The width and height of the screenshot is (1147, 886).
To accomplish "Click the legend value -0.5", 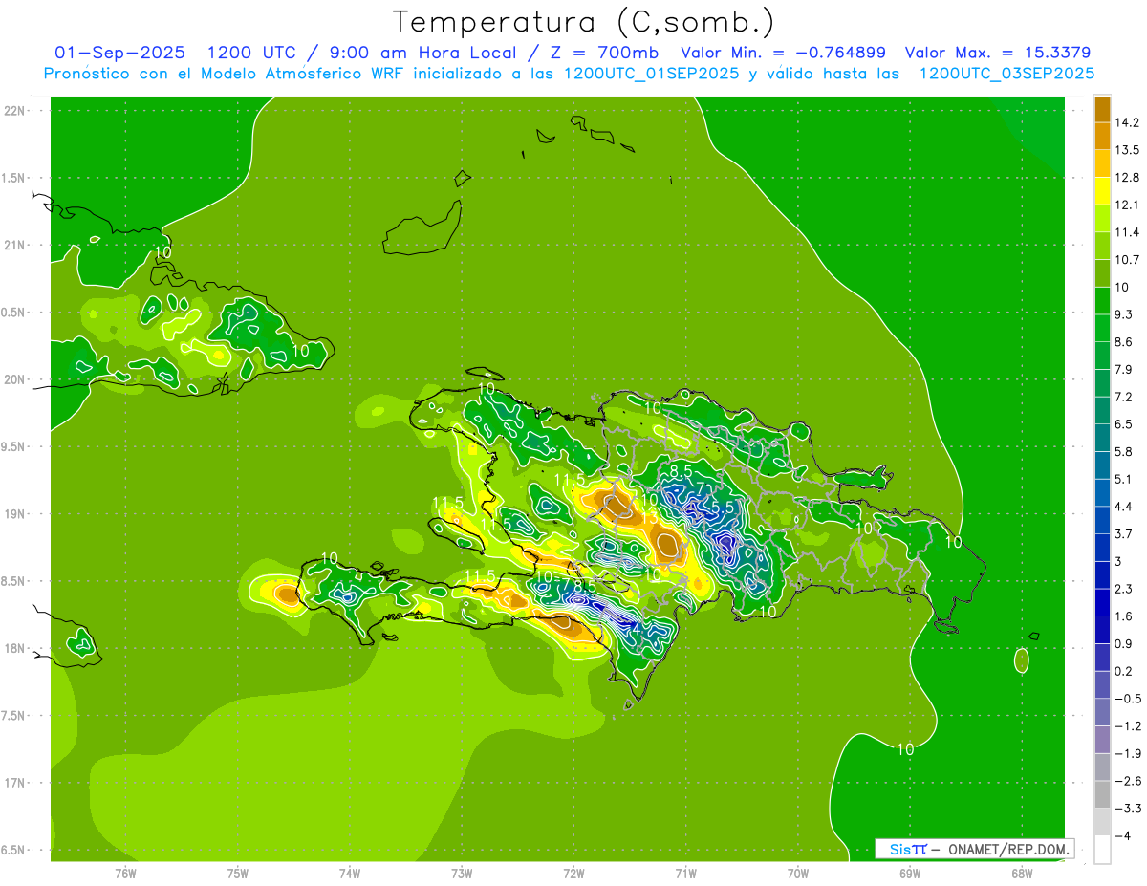I will click(1127, 699).
